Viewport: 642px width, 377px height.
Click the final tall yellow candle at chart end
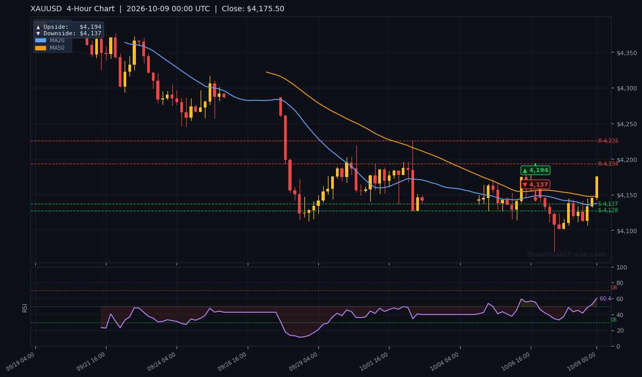(x=597, y=187)
